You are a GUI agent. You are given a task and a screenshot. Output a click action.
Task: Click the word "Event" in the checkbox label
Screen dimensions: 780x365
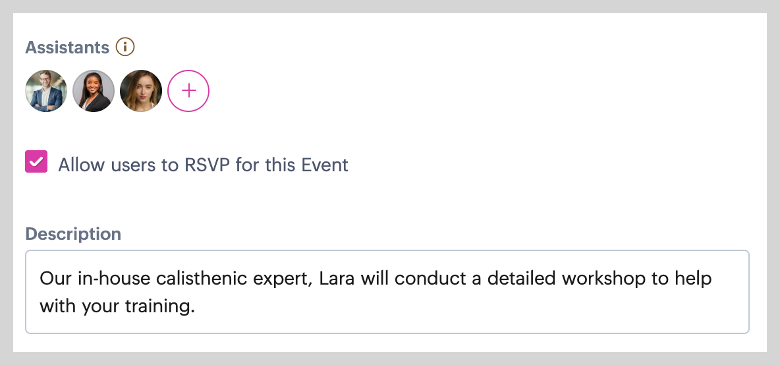325,165
